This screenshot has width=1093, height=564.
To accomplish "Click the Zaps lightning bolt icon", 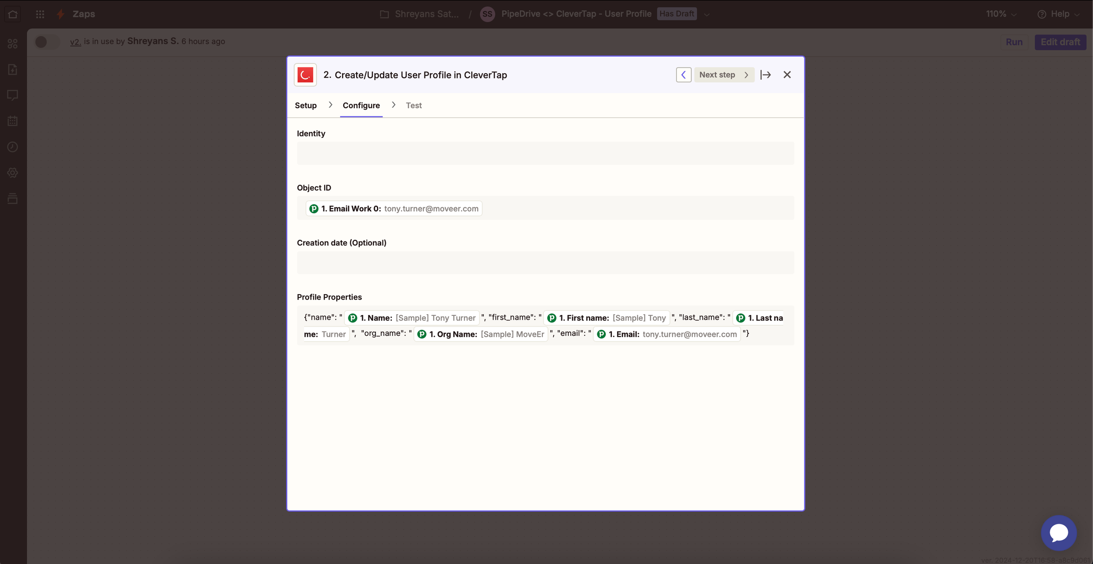I will coord(61,14).
